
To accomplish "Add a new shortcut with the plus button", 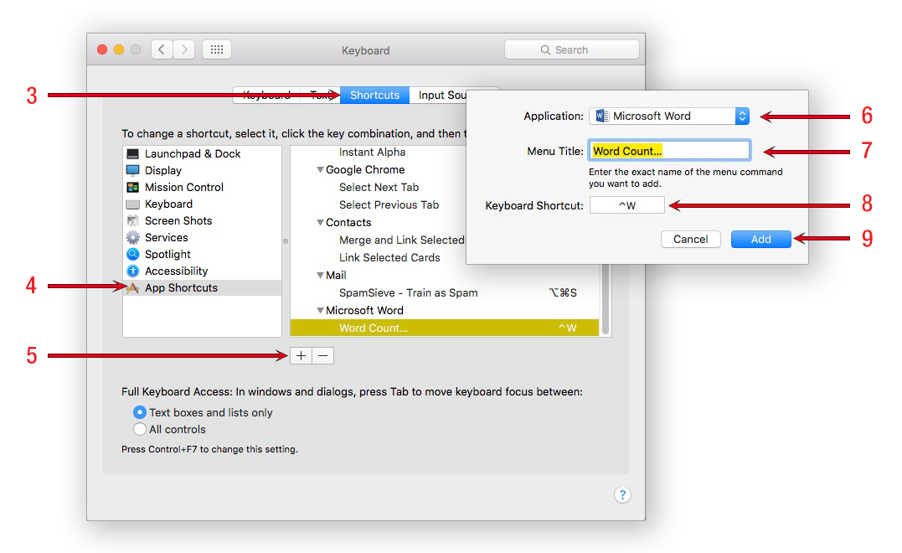I will (301, 355).
